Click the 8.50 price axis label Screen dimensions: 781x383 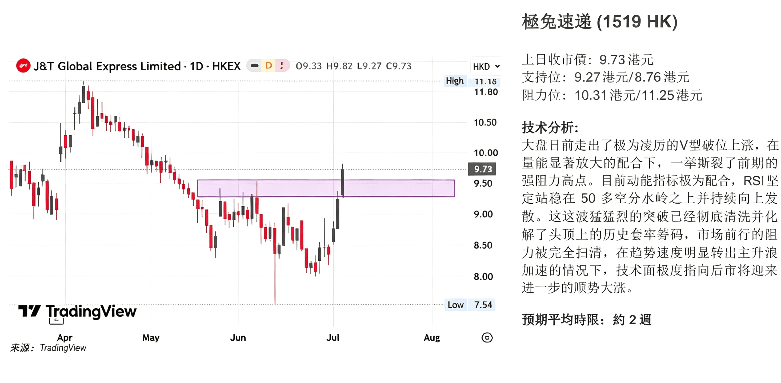[483, 245]
